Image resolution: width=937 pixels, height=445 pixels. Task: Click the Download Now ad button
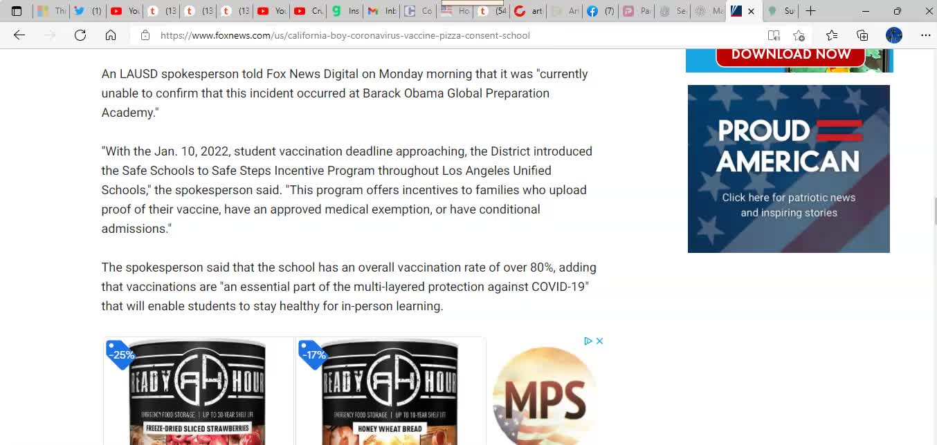[x=791, y=55]
